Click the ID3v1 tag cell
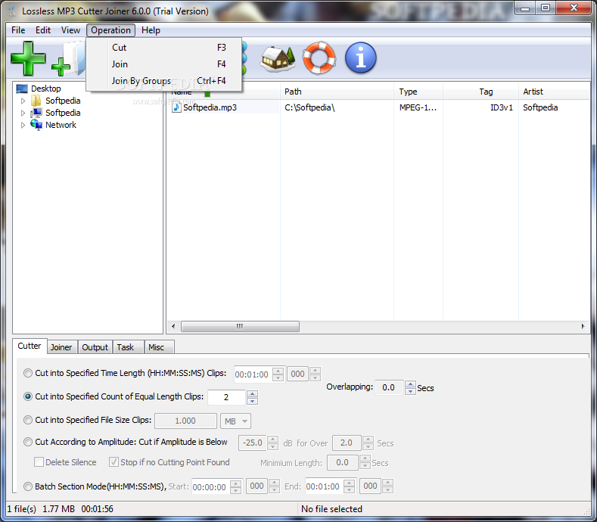Image resolution: width=597 pixels, height=522 pixels. pos(502,107)
